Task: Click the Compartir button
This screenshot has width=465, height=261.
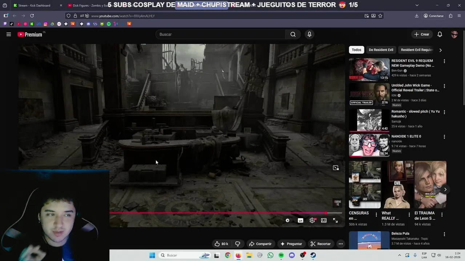Action: coord(260,244)
